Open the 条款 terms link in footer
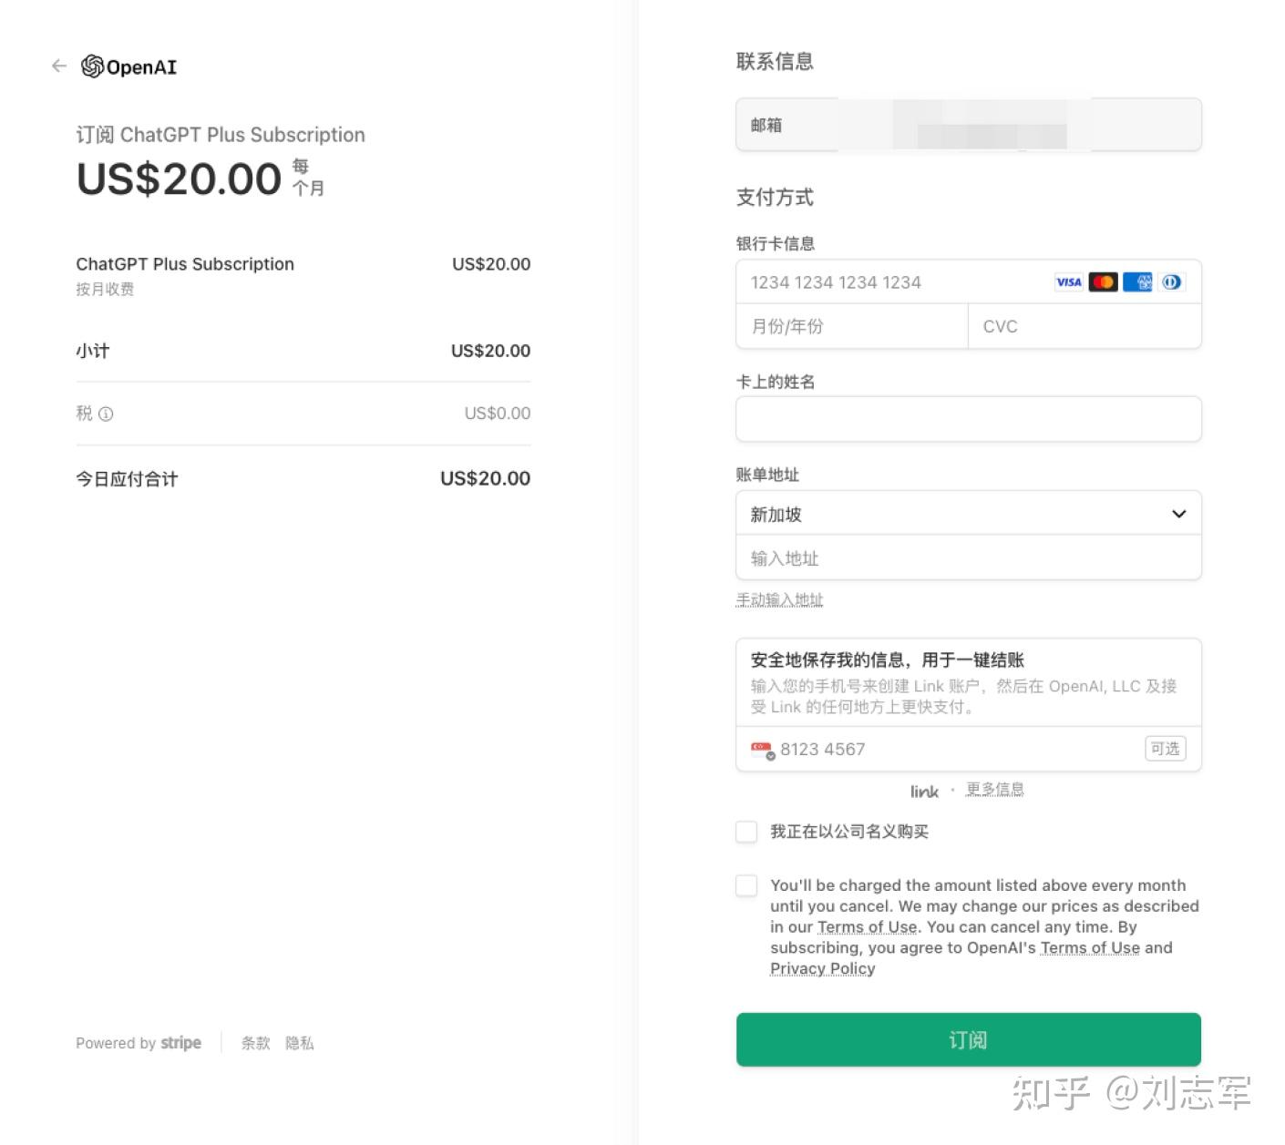Viewport: 1285px width, 1145px height. [x=255, y=1043]
